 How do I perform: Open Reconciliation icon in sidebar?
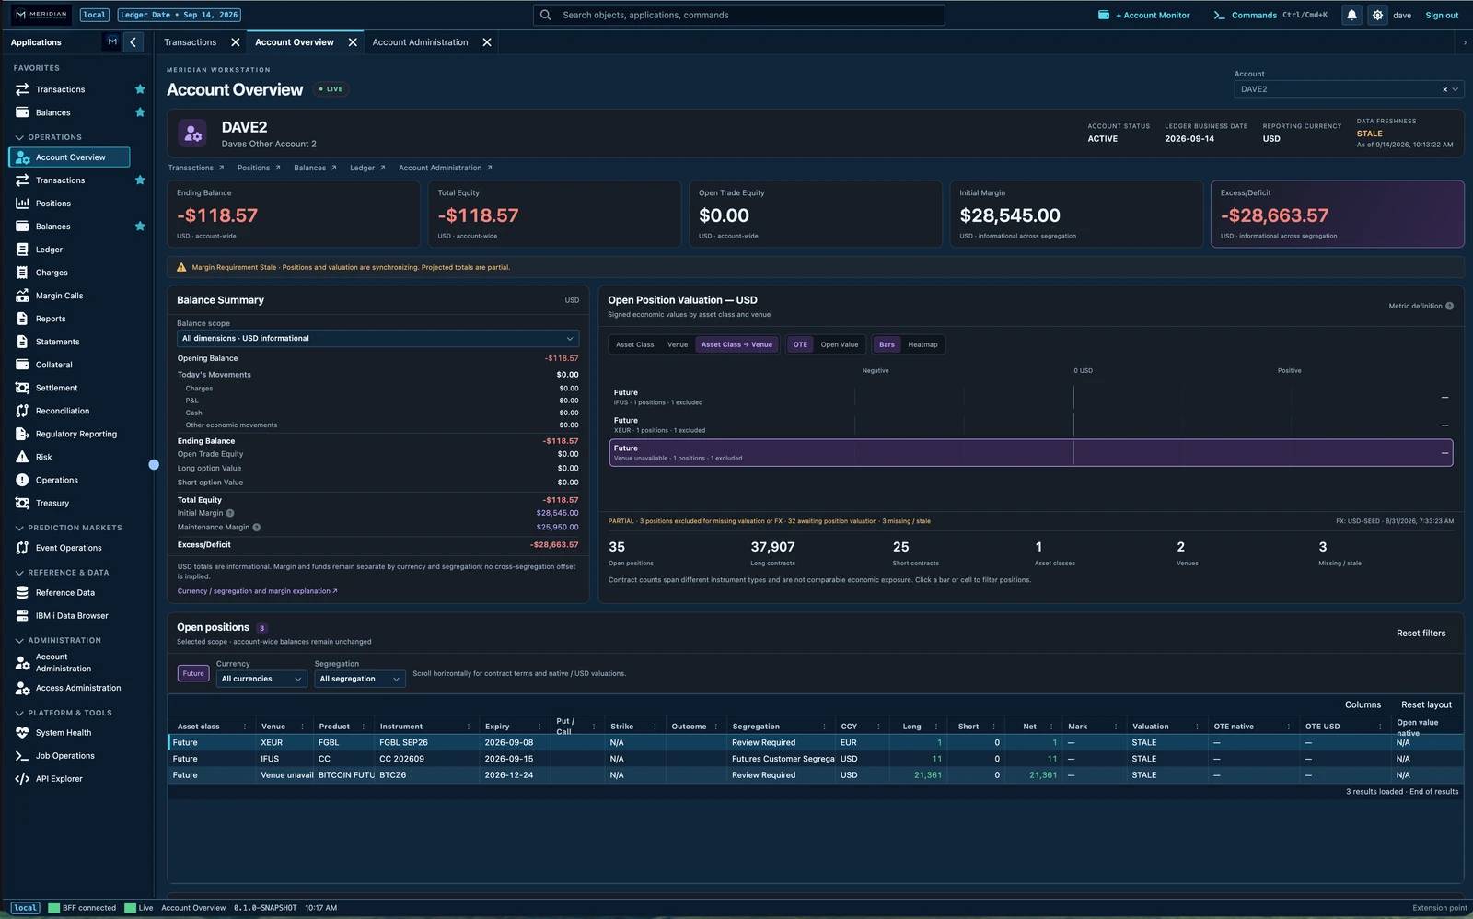(22, 411)
